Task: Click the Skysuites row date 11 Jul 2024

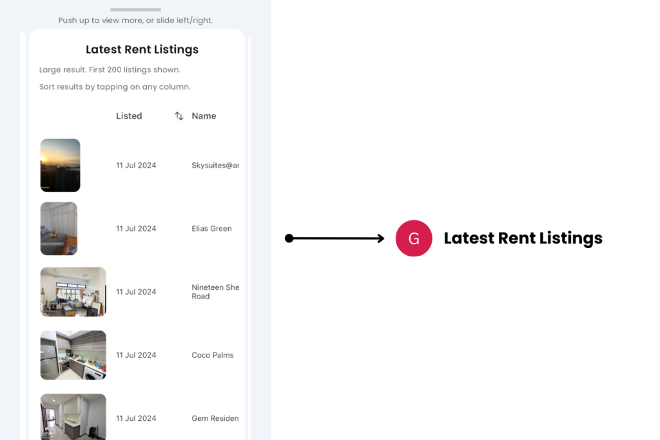Action: pyautogui.click(x=136, y=166)
